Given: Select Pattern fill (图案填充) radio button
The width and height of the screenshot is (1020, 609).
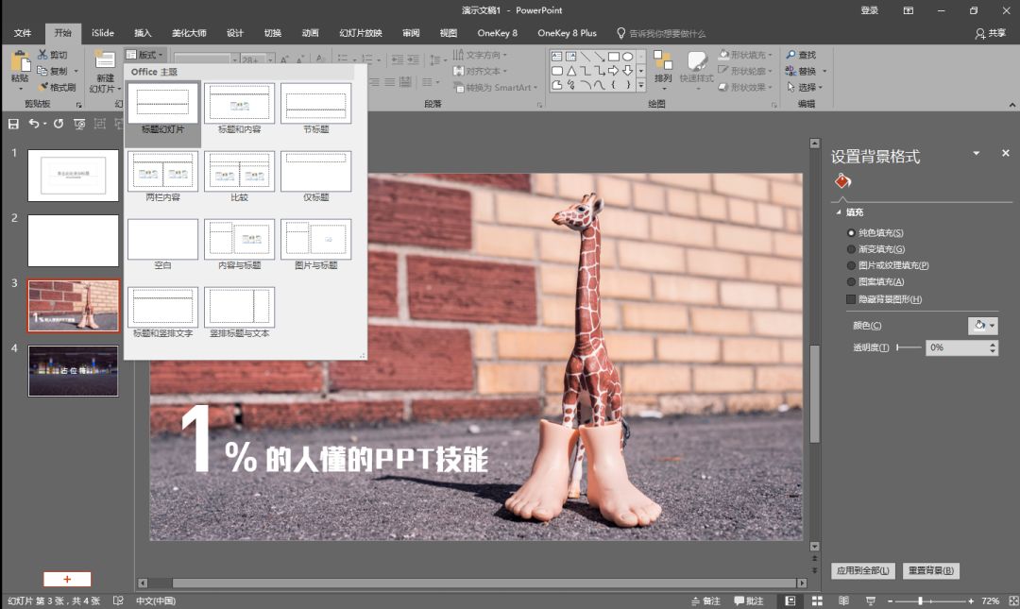Looking at the screenshot, I should [851, 281].
